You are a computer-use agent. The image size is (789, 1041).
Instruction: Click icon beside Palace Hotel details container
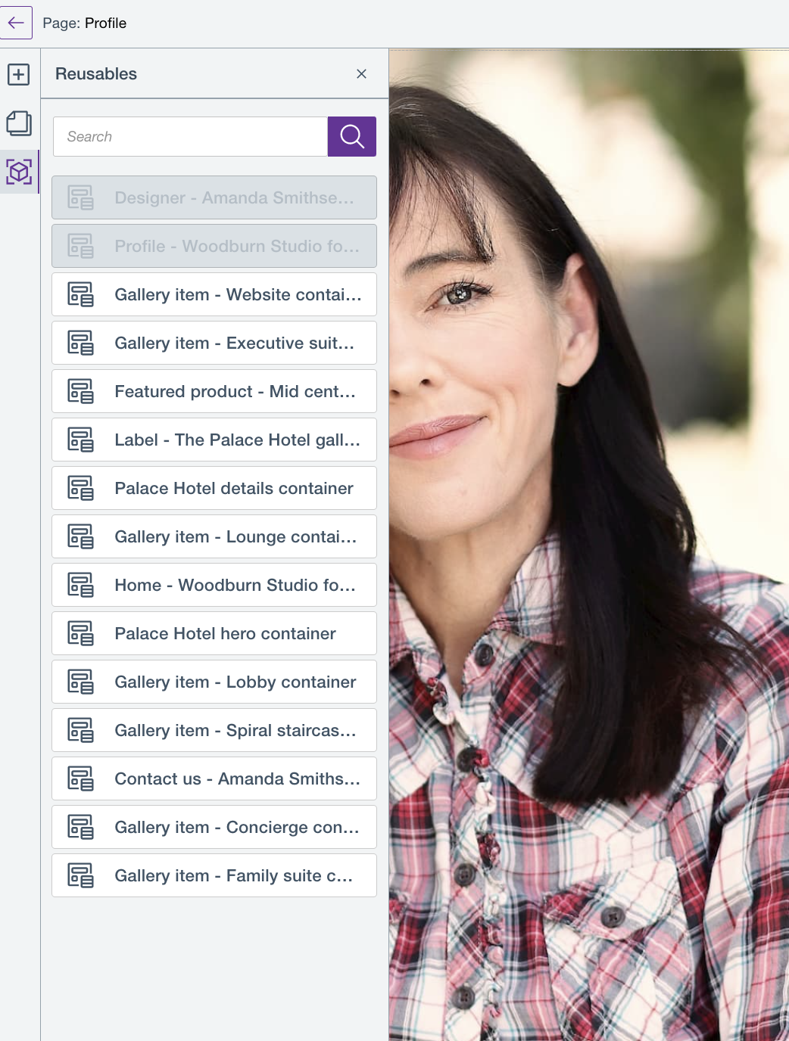pyautogui.click(x=81, y=488)
